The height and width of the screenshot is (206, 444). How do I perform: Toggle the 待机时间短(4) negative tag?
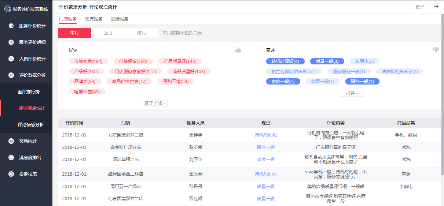pyautogui.click(x=285, y=61)
